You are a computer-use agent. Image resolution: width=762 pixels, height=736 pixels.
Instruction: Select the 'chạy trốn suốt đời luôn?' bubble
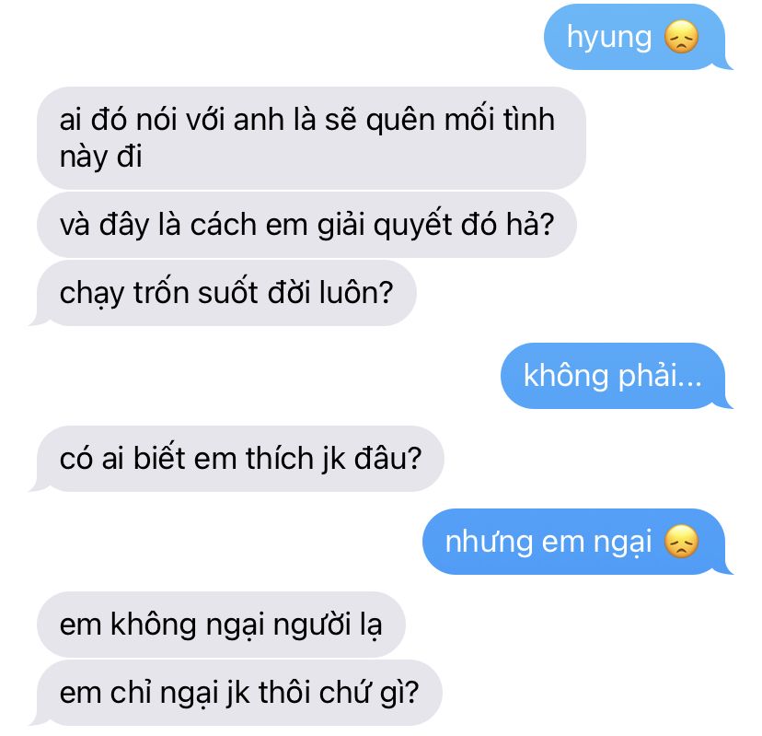tap(224, 293)
